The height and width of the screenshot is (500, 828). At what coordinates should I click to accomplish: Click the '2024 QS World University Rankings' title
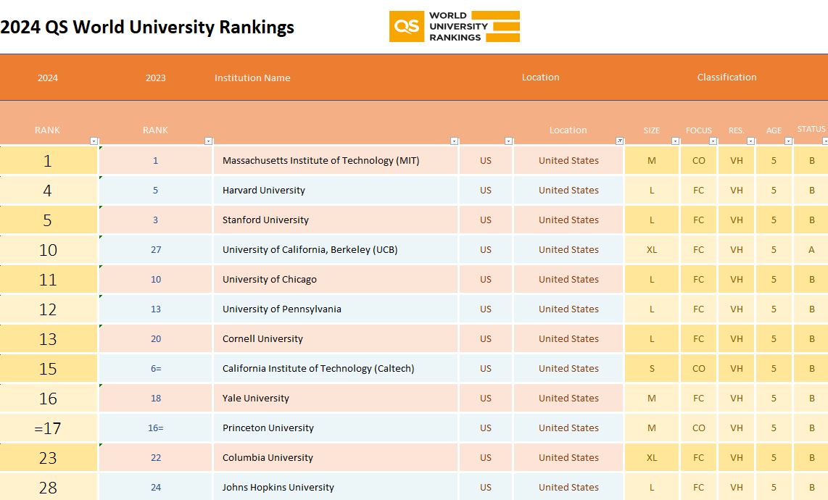pos(147,28)
